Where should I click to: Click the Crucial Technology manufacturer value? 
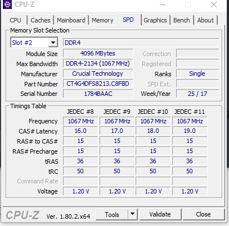[x=98, y=73]
